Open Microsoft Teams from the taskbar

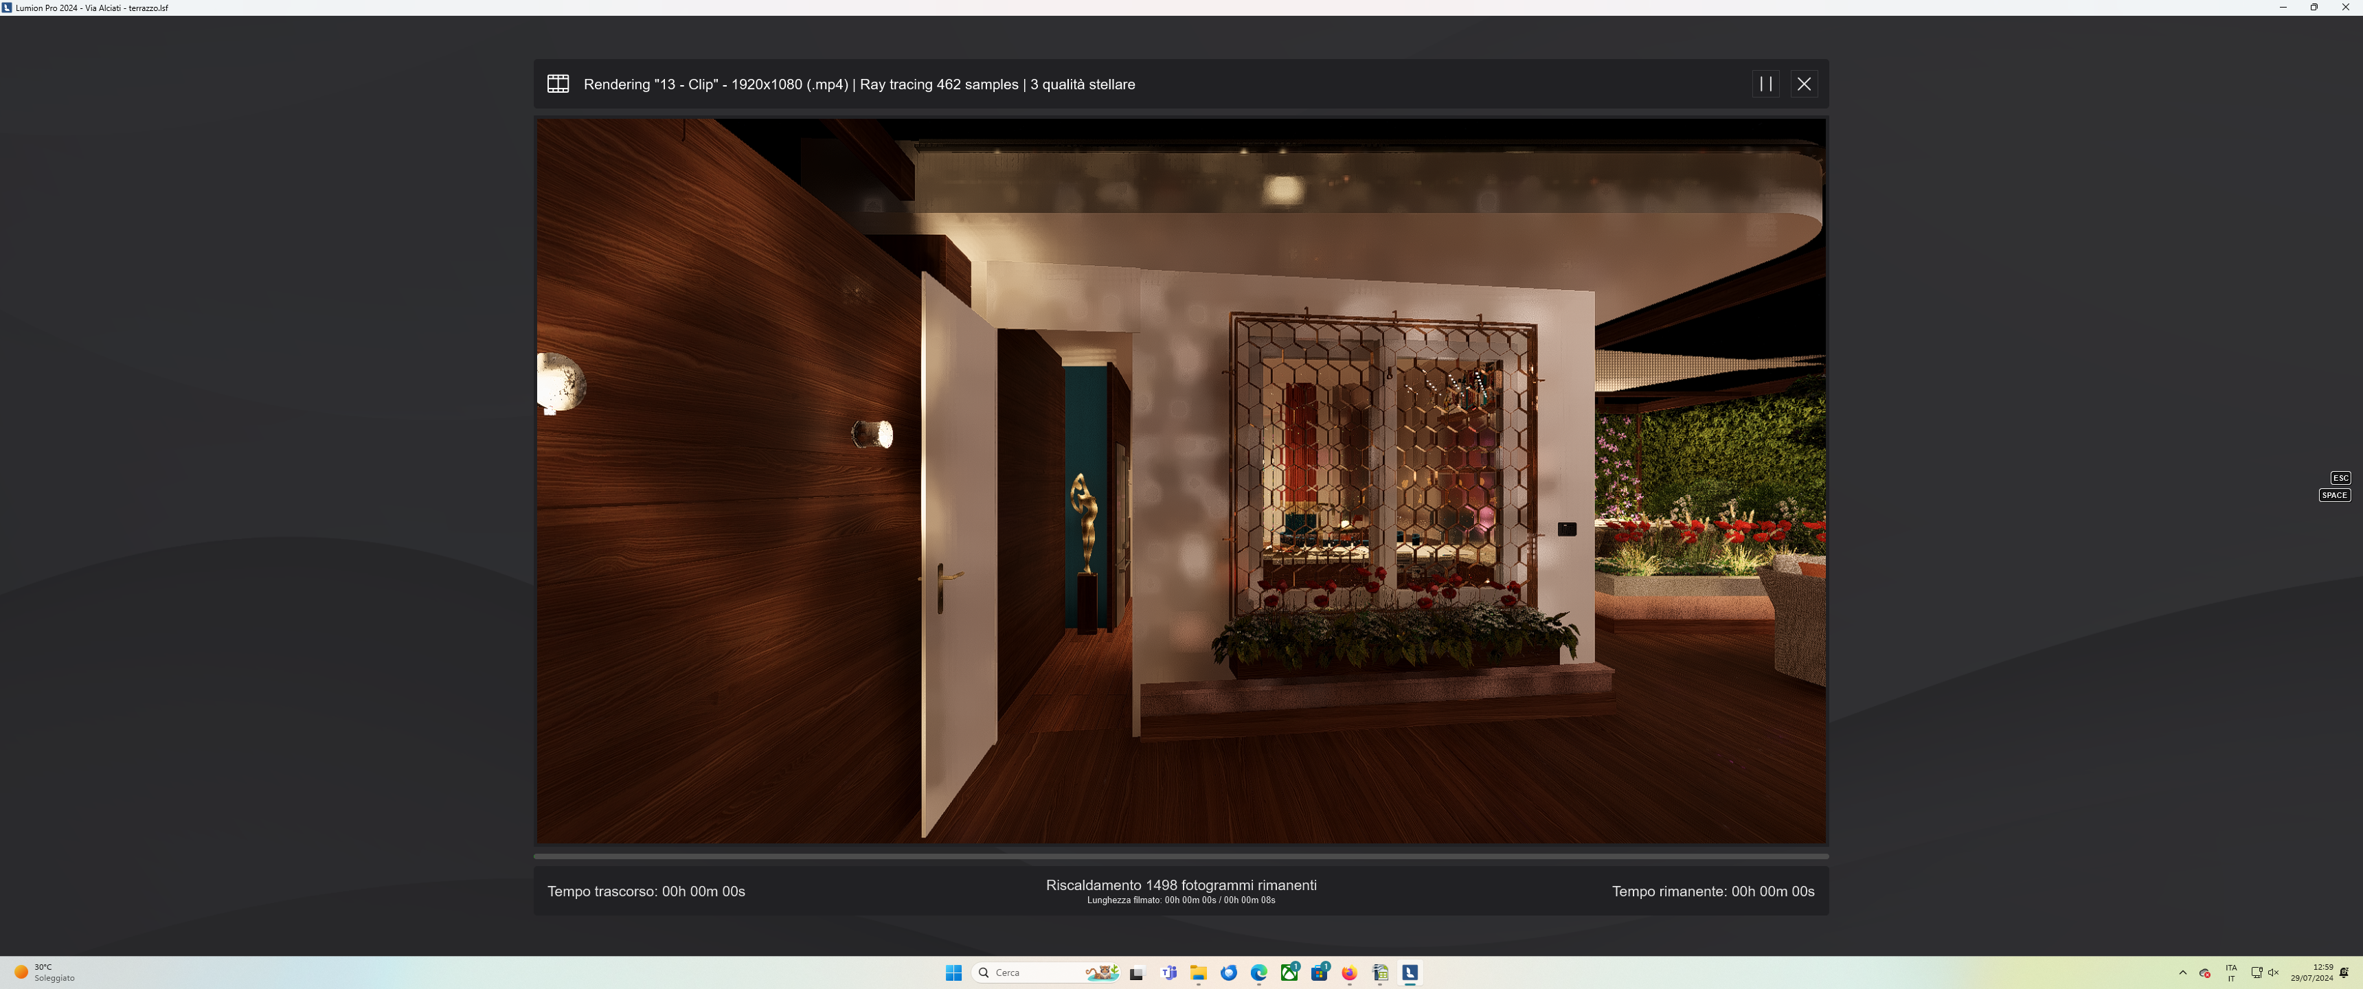pyautogui.click(x=1168, y=973)
